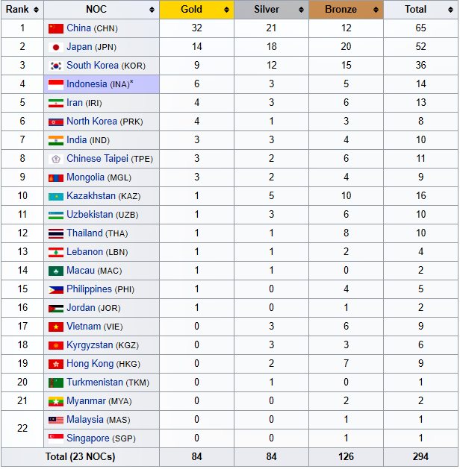This screenshot has width=460, height=469.
Task: Select the 'Total (23 NOCs)' footer label
Action: pyautogui.click(x=80, y=457)
